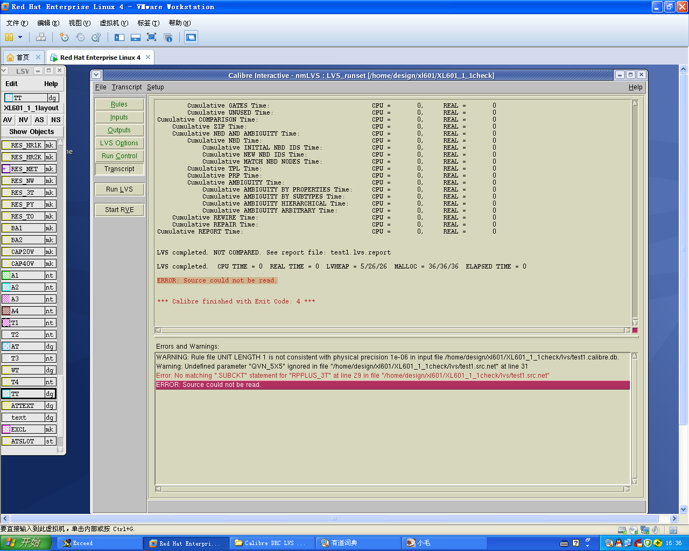This screenshot has height=551, width=689.
Task: Click the VMware CD drive status icon
Action: click(634, 530)
